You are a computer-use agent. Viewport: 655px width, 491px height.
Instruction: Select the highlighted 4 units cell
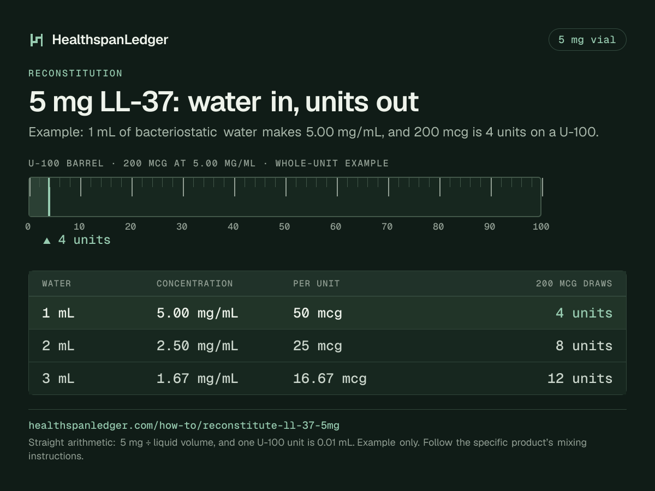[x=584, y=313]
